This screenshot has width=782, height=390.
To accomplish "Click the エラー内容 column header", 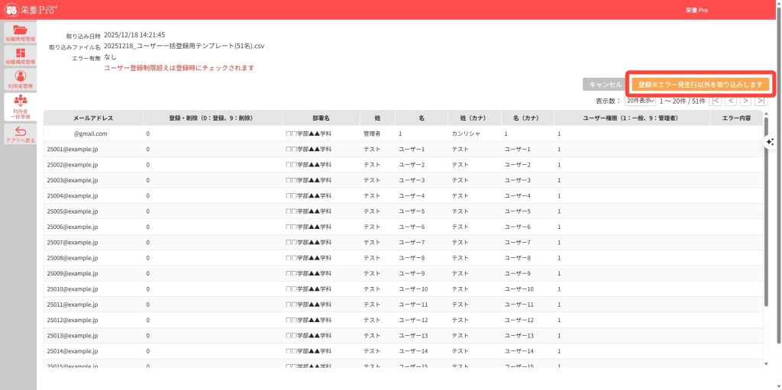I will tap(735, 118).
